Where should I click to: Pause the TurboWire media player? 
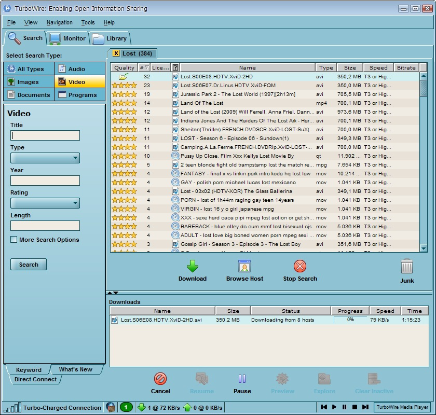tap(344, 407)
